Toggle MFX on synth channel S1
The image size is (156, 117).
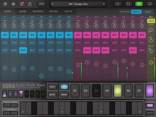pos(5,35)
